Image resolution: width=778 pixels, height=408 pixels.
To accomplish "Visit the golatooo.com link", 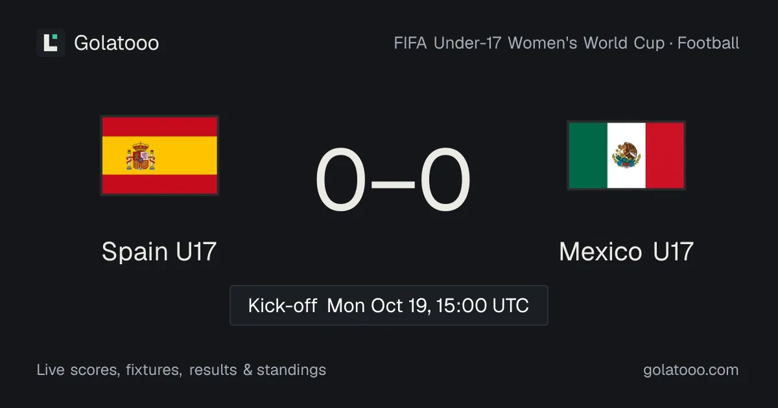I will coord(691,370).
